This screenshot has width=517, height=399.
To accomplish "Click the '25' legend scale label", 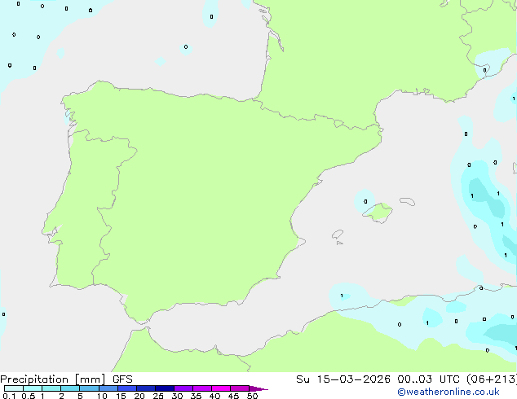I will (x=158, y=396).
